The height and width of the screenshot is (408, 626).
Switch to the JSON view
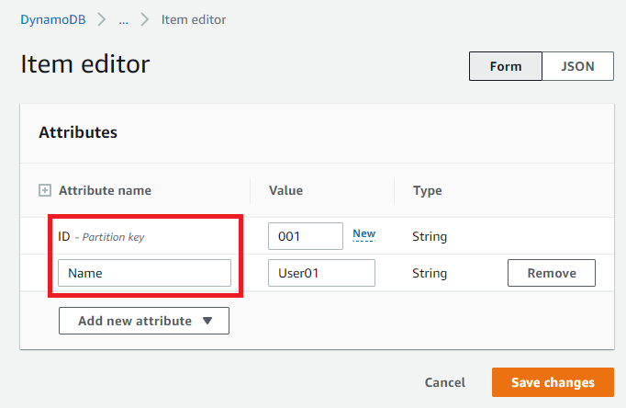point(577,66)
